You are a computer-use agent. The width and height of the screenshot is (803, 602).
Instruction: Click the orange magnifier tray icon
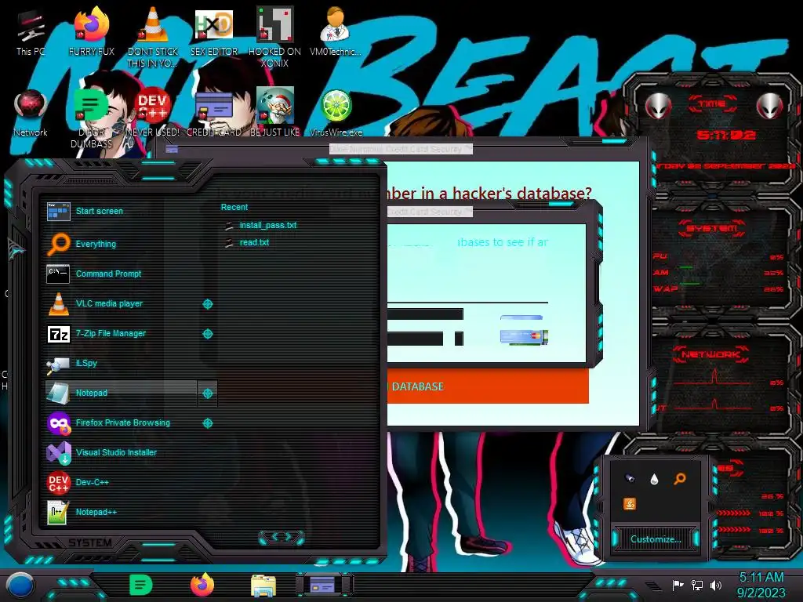pos(680,479)
